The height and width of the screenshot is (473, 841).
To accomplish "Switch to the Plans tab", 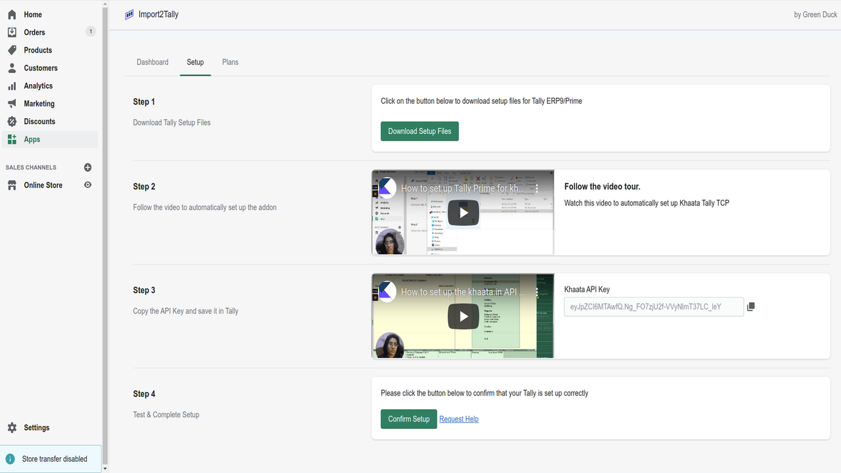I will (x=230, y=62).
